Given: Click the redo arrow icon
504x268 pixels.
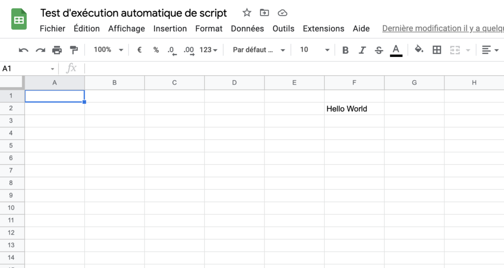Looking at the screenshot, I should [40, 50].
